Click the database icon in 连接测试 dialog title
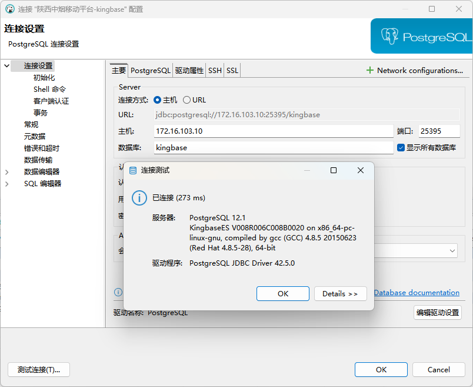The height and width of the screenshot is (387, 473). click(x=133, y=170)
